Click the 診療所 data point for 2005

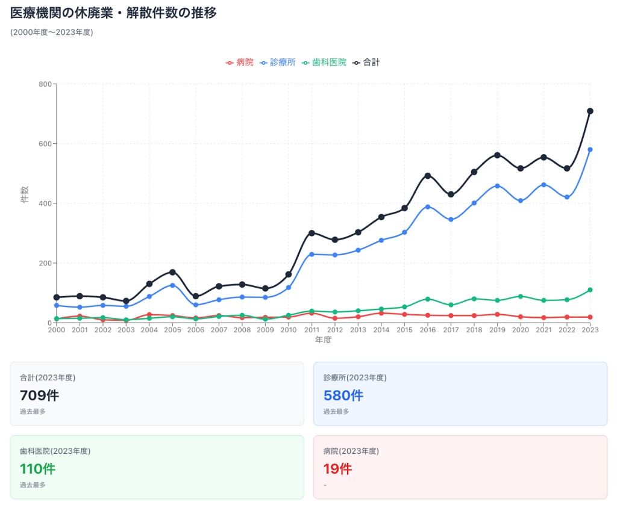(172, 285)
